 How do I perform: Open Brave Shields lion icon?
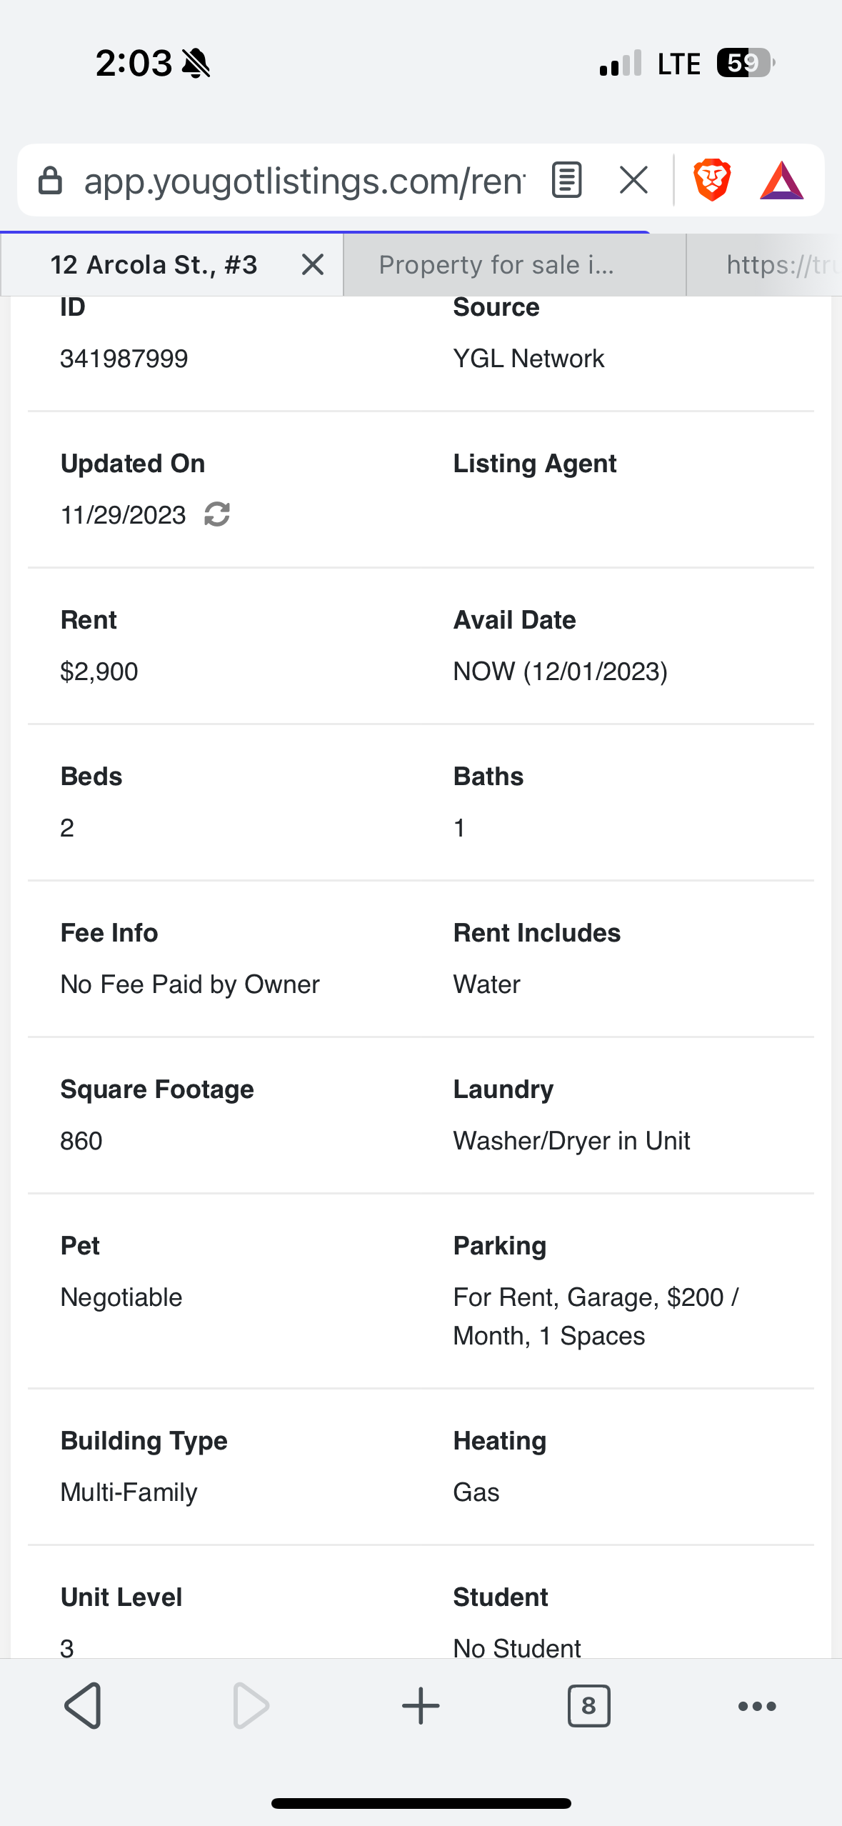[x=712, y=180]
